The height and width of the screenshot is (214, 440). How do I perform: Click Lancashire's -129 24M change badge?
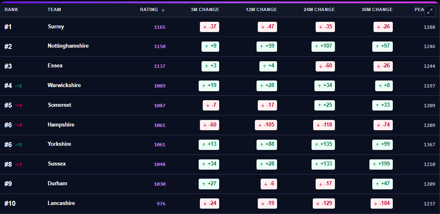click(324, 204)
